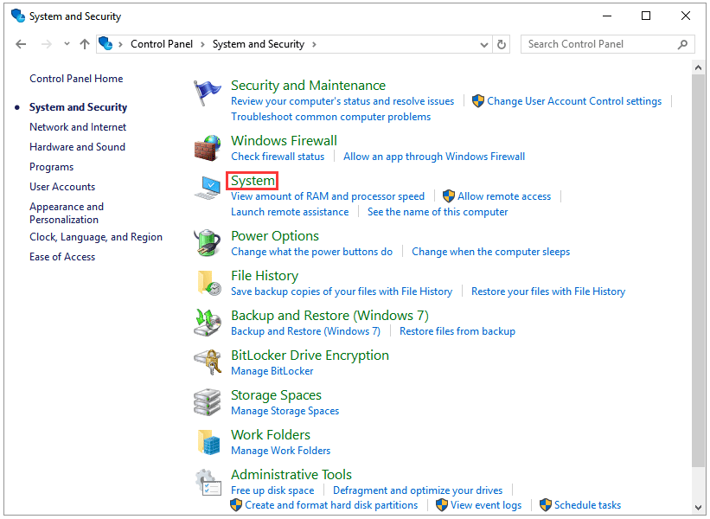Image resolution: width=710 pixels, height=519 pixels.
Task: Open User Accounts category
Action: pos(62,187)
